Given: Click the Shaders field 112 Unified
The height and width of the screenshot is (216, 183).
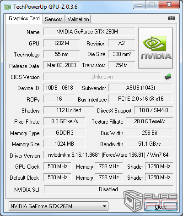Looking at the screenshot, I should pyautogui.click(x=69, y=110).
